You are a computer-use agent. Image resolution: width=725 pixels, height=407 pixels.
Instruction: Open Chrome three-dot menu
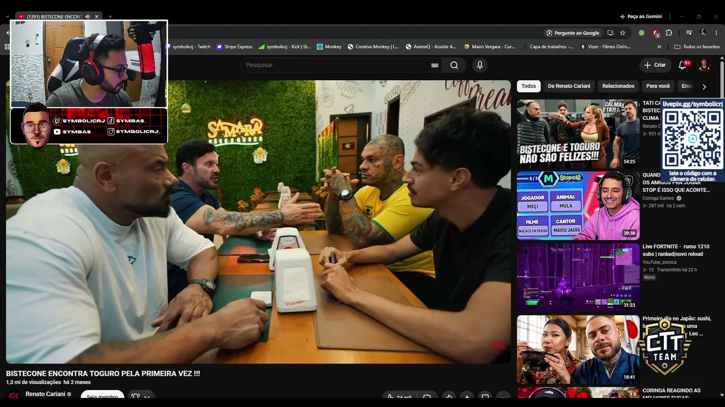(717, 33)
